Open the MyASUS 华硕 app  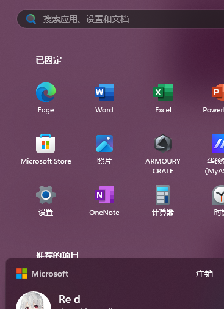[x=218, y=144]
